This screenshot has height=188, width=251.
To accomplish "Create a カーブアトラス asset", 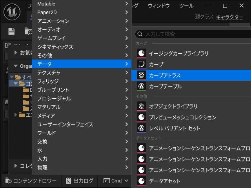I will (191, 75).
